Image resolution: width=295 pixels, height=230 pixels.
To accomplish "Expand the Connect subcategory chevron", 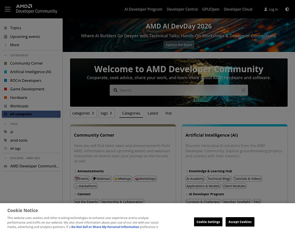I will click(x=75, y=194).
